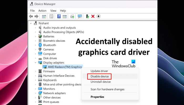Show/hide console tree toolbar icon
This screenshot has width=184, height=105.
(44, 16)
